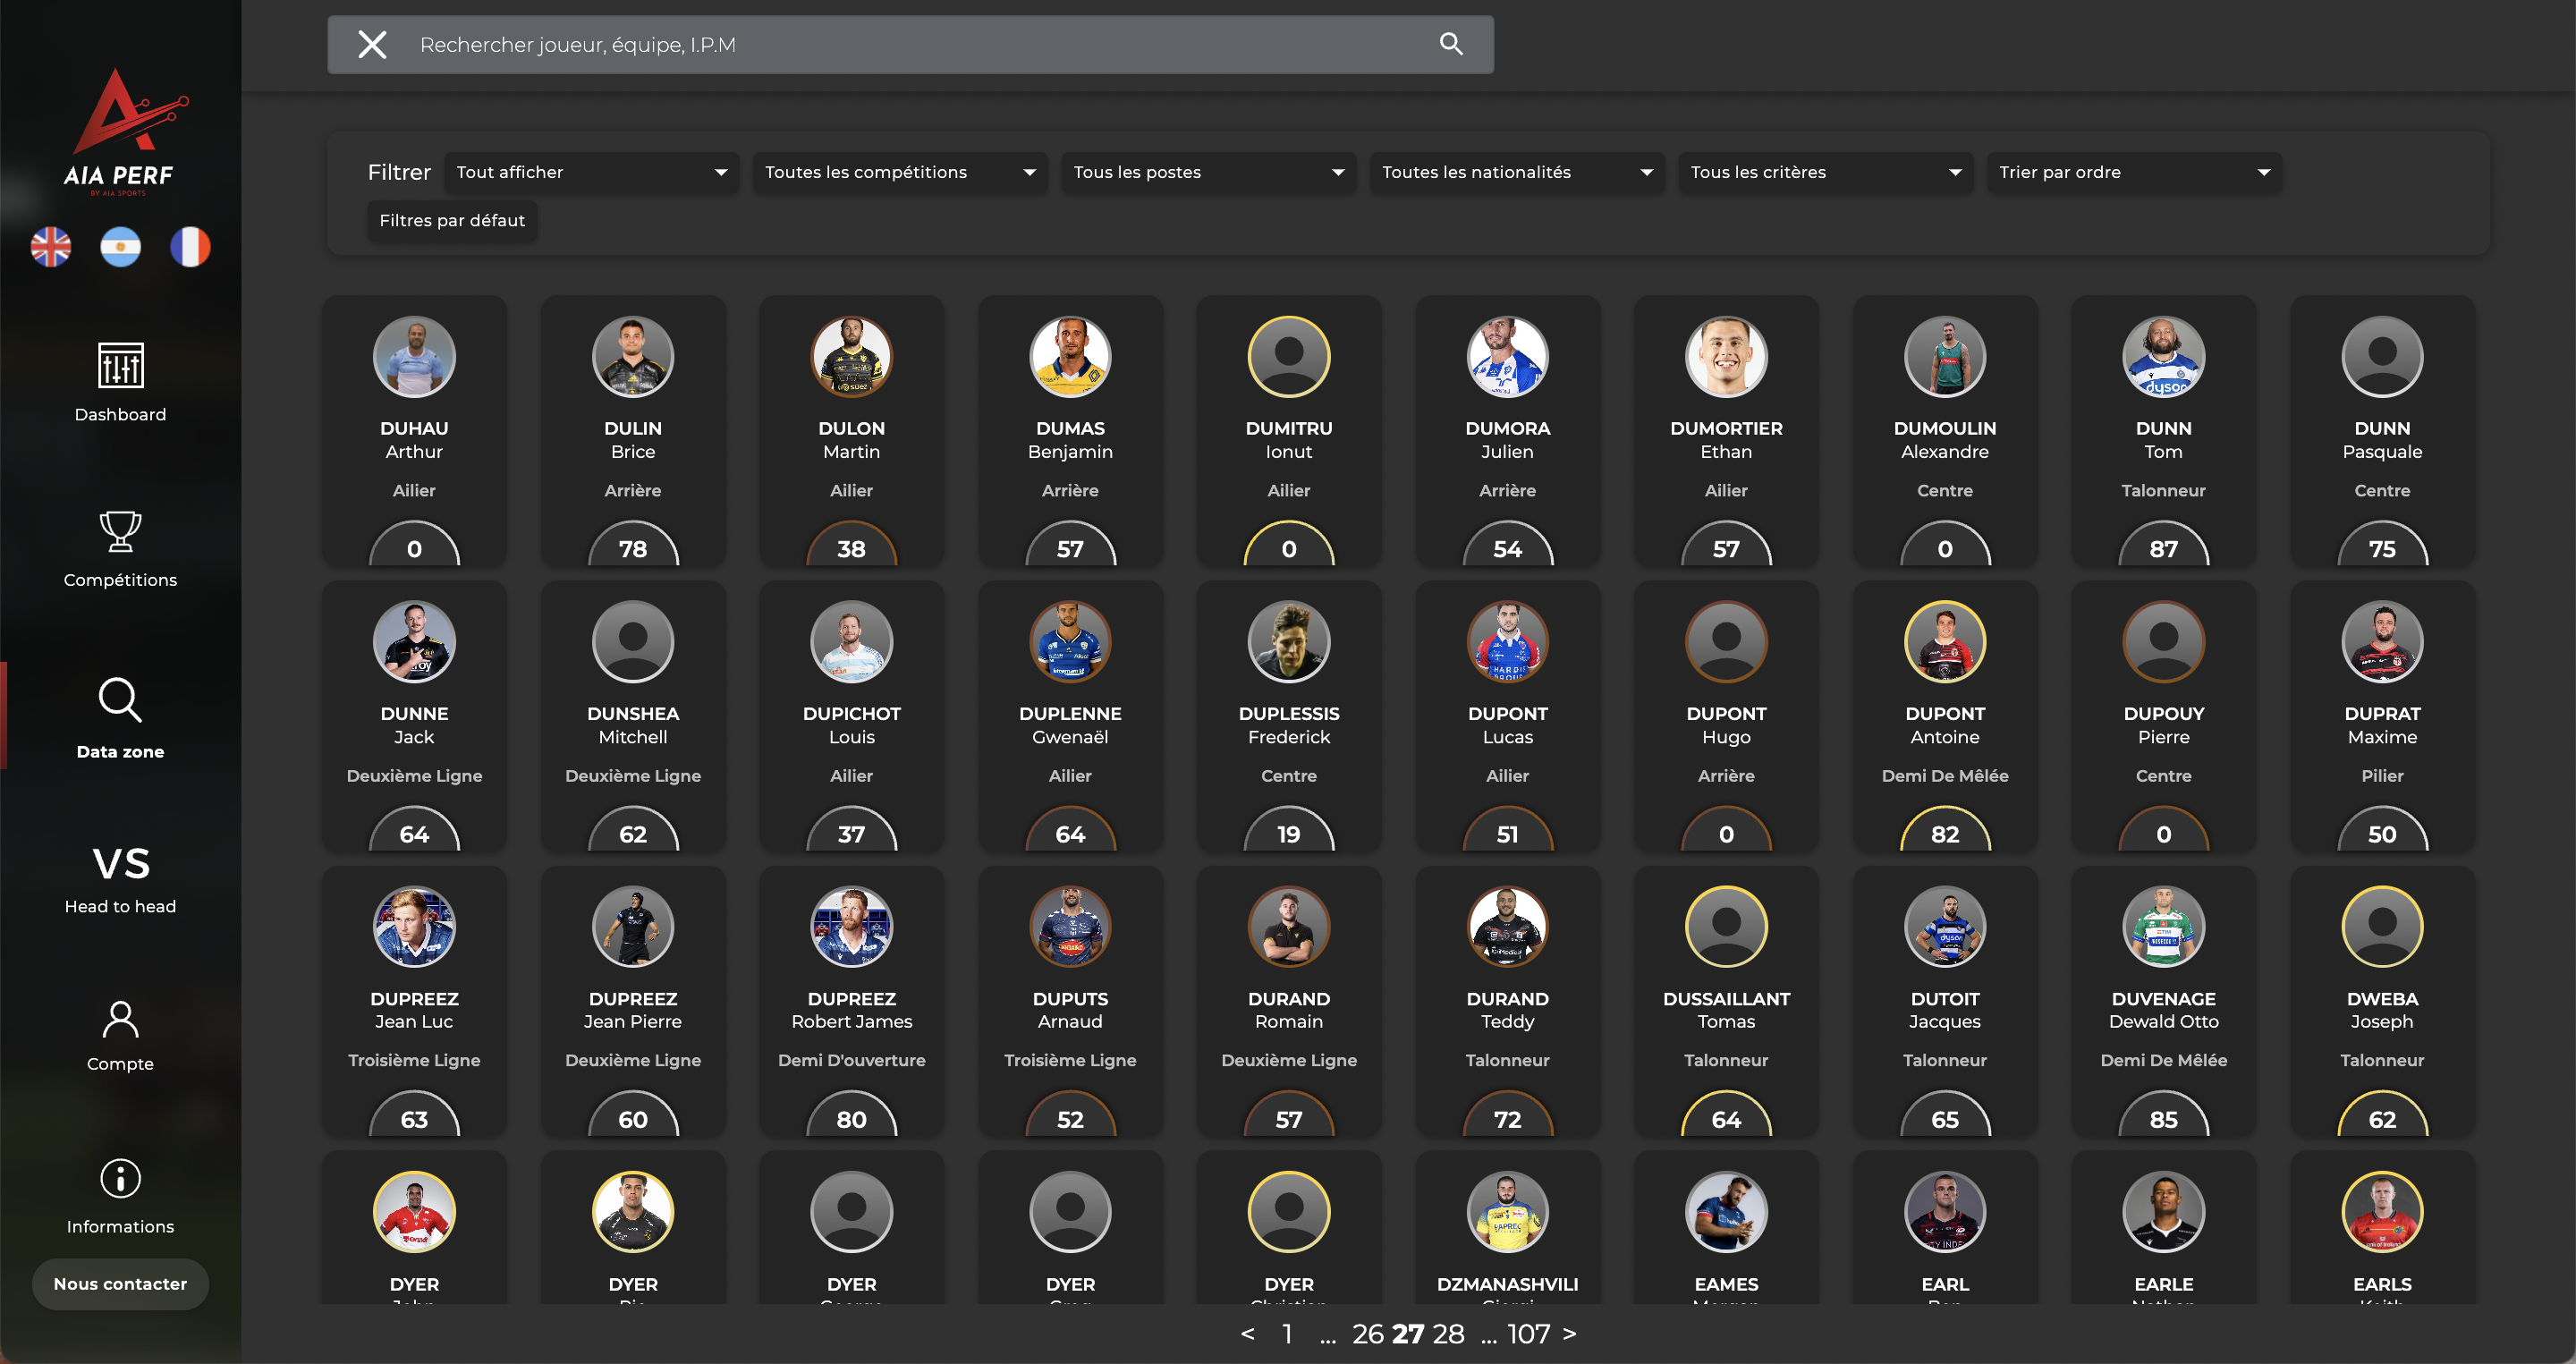Select the DUTOIT Jacques name
The width and height of the screenshot is (2576, 1364).
click(x=1945, y=1010)
